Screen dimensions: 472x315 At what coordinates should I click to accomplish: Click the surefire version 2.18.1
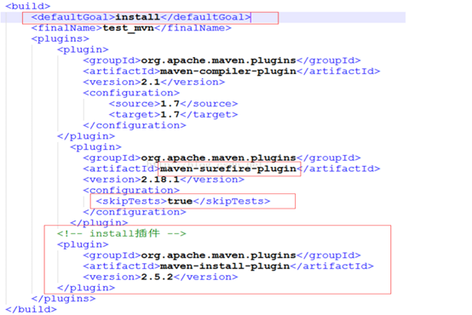[x=160, y=180]
